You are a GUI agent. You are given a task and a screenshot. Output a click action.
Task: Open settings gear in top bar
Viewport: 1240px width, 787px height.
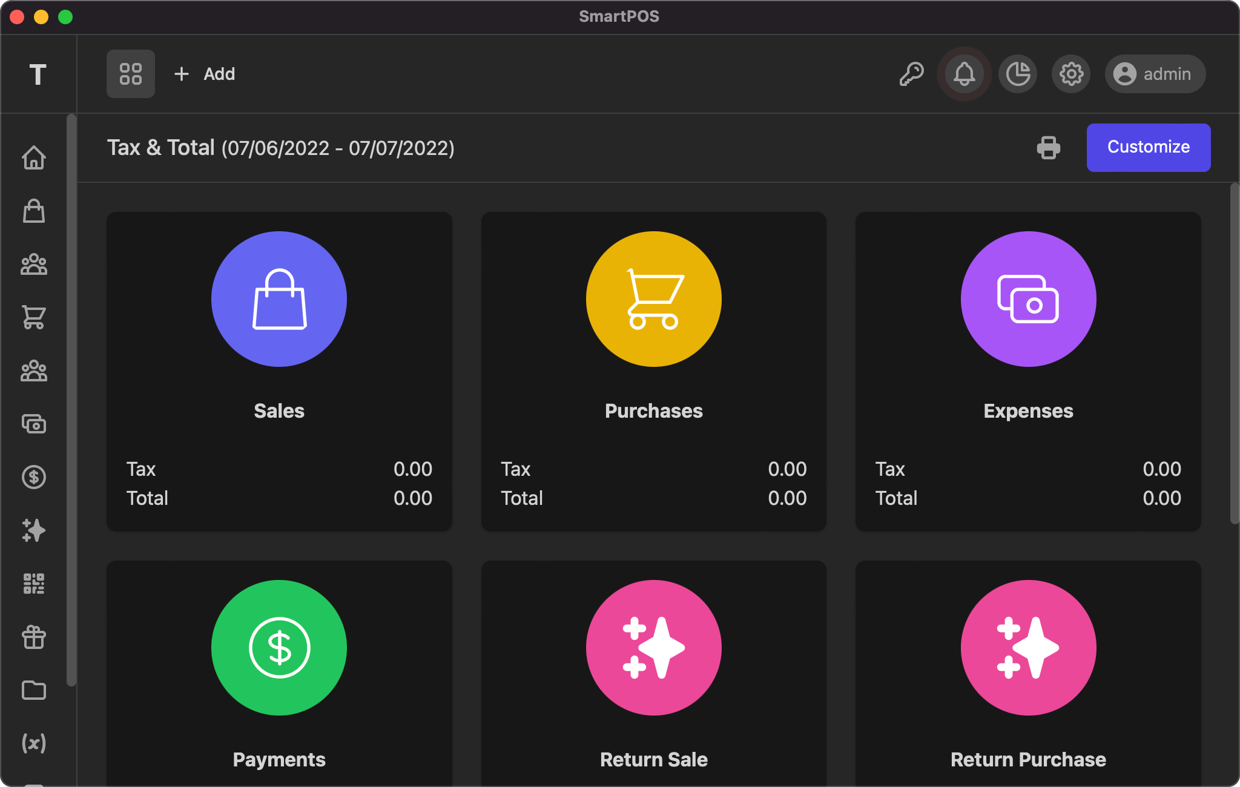1071,74
